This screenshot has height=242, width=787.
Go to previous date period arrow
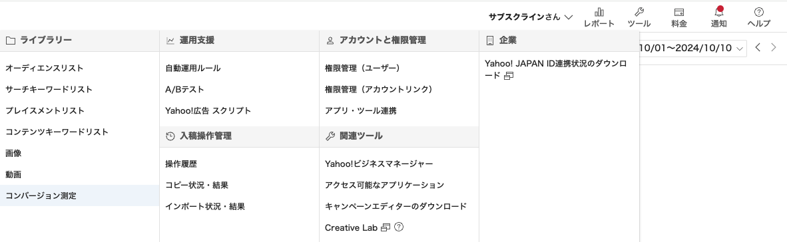tap(758, 48)
